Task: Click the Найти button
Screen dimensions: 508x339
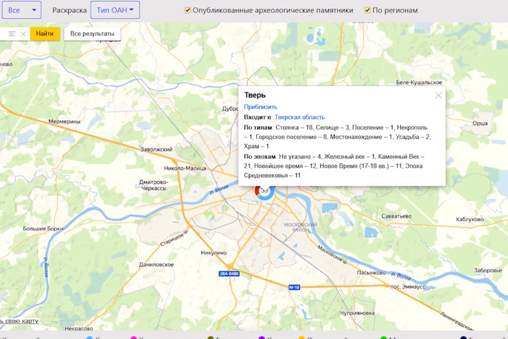Action: click(45, 34)
